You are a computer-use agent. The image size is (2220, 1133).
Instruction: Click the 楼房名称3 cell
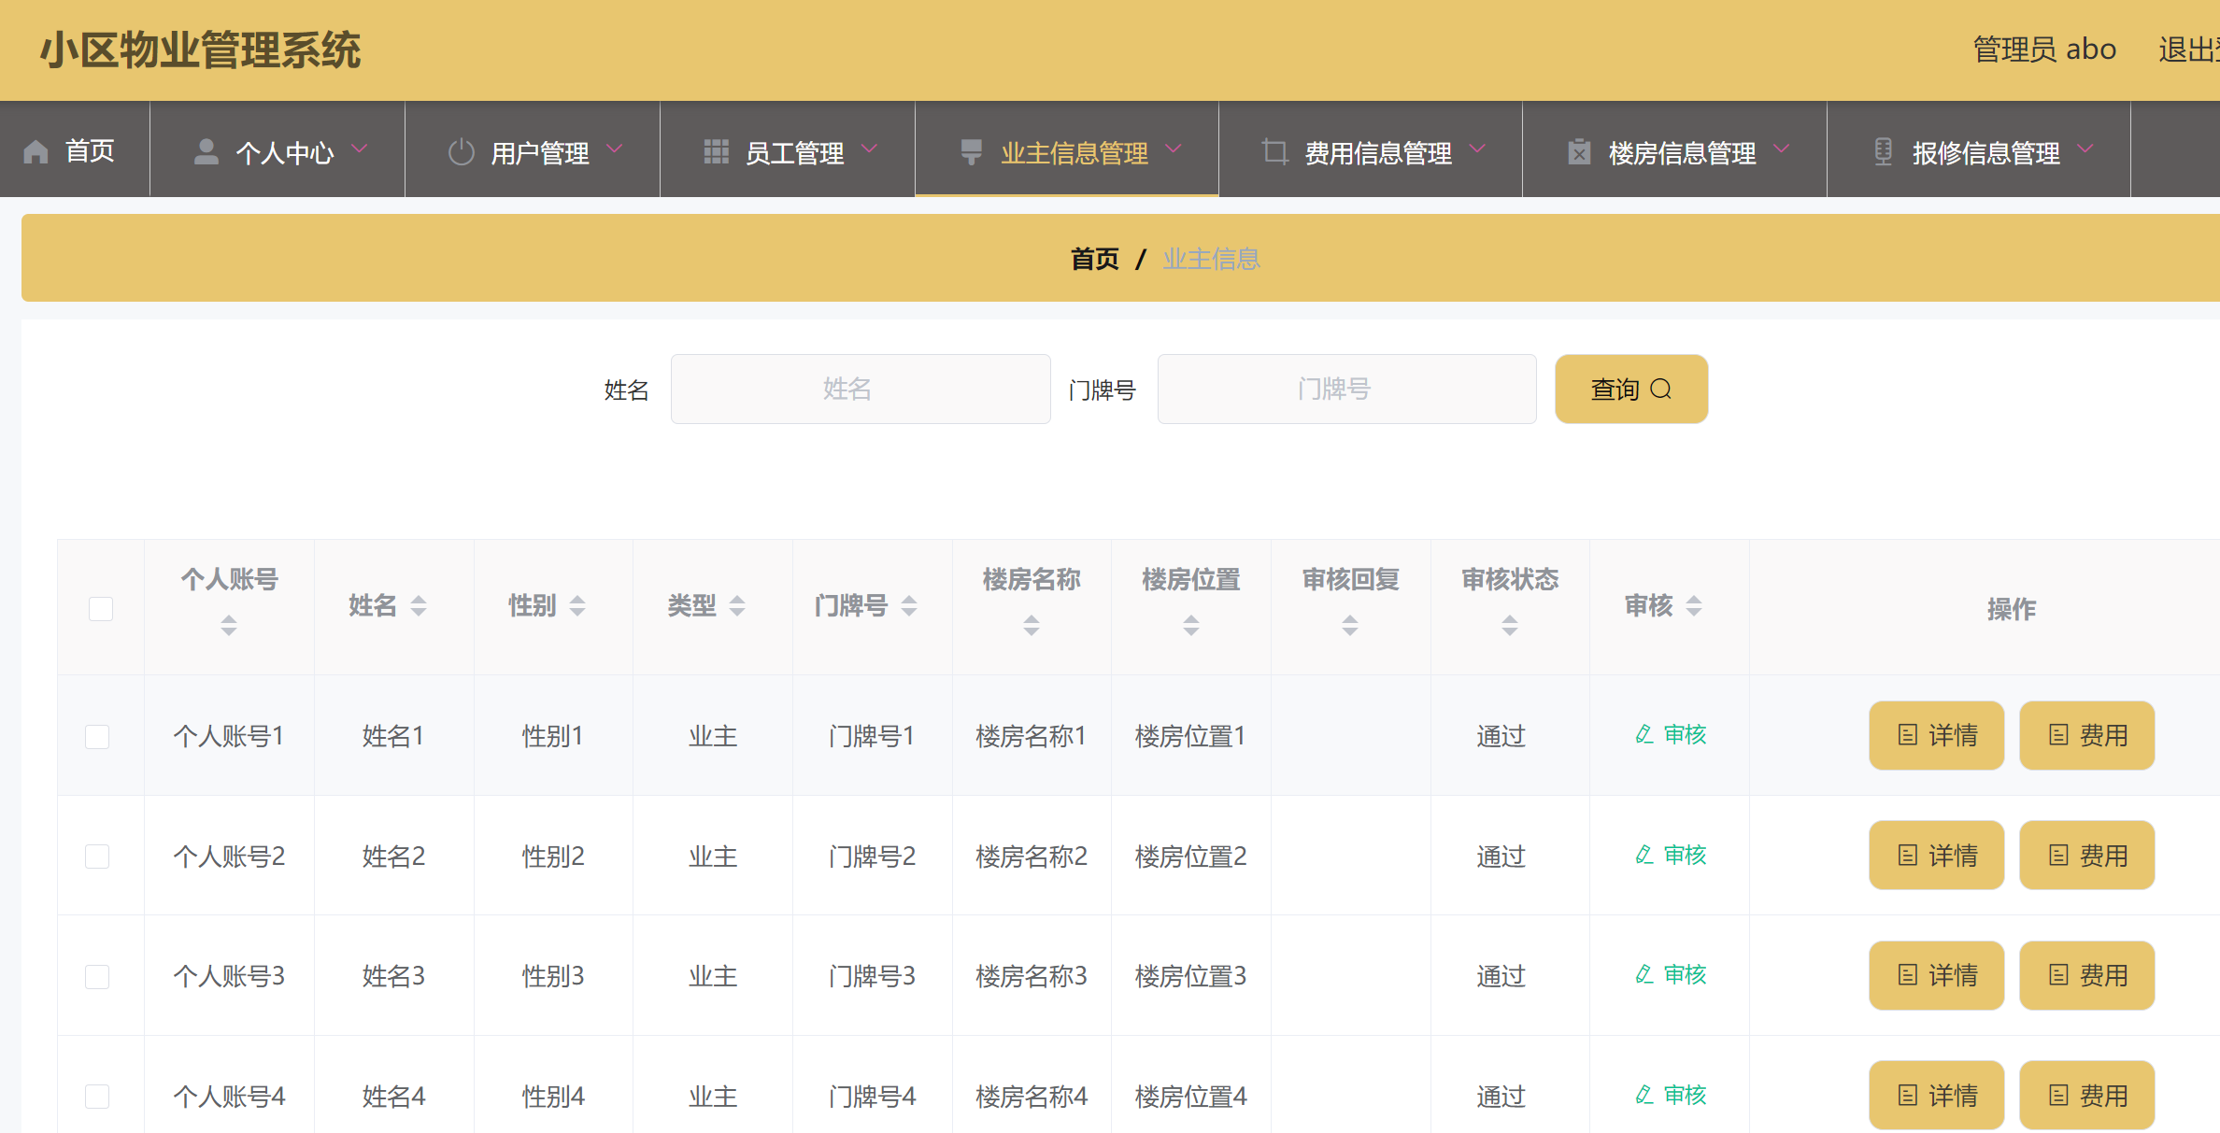click(x=1032, y=976)
